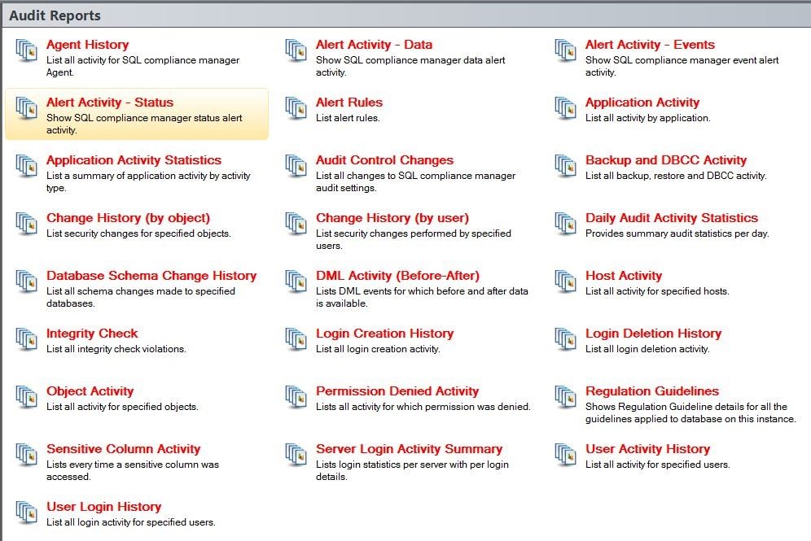811x541 pixels.
Task: Click the Login Creation History icon
Action: click(x=296, y=339)
